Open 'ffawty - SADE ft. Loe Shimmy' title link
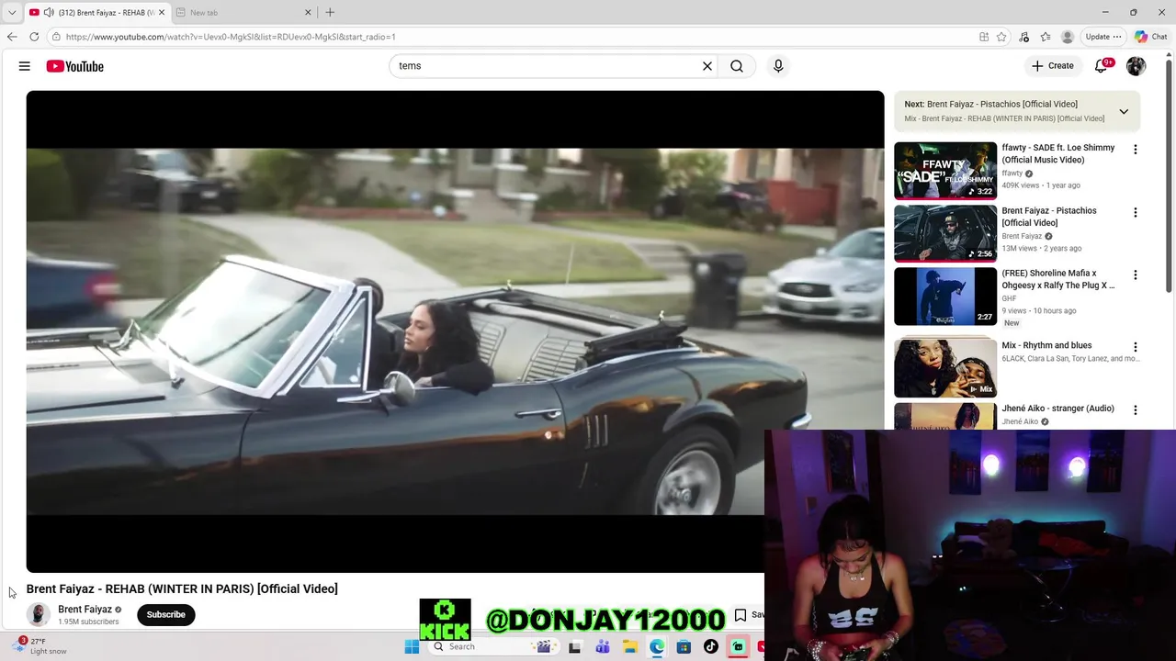The image size is (1176, 661). [1058, 153]
